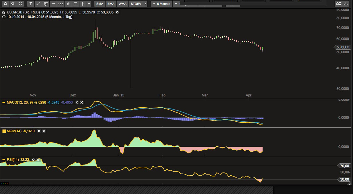Screen dimensions: 353x194
Task: Click the Feb label on time axis
Action: click(162, 95)
